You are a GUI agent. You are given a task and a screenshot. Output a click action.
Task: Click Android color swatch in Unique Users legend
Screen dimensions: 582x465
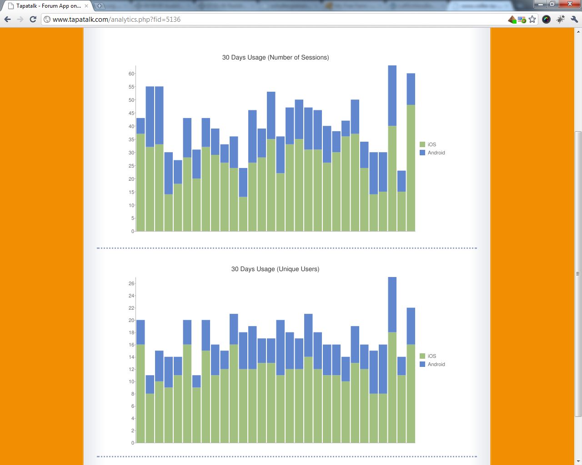pos(422,364)
